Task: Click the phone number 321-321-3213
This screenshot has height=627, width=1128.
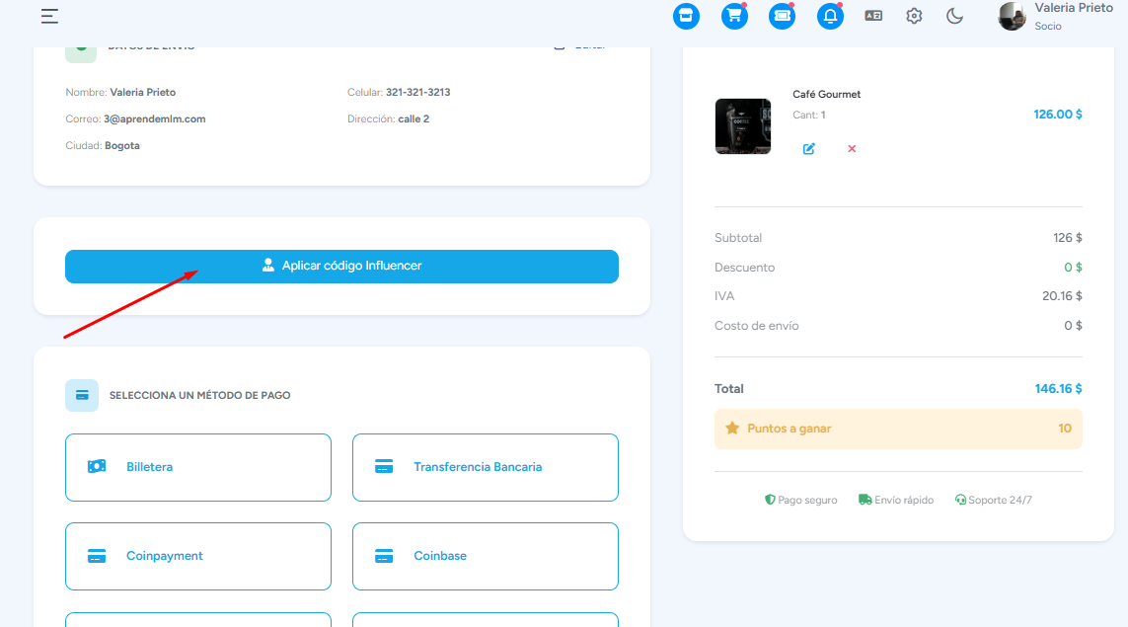Action: coord(418,92)
